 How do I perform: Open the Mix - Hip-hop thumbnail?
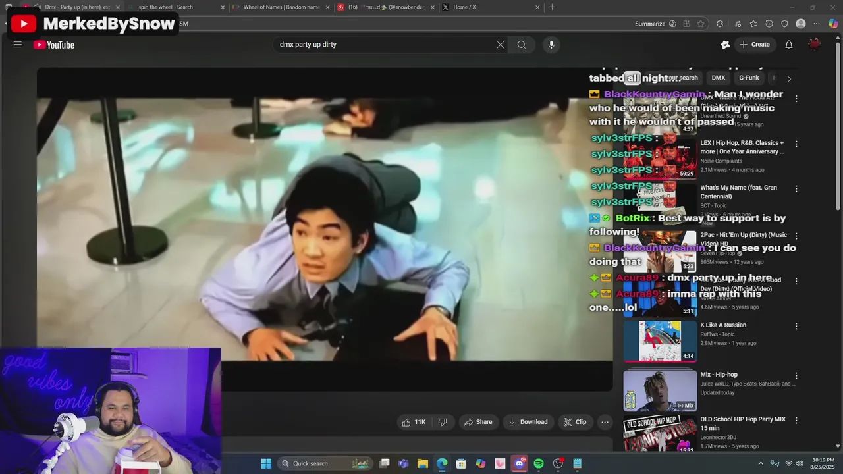pos(660,390)
